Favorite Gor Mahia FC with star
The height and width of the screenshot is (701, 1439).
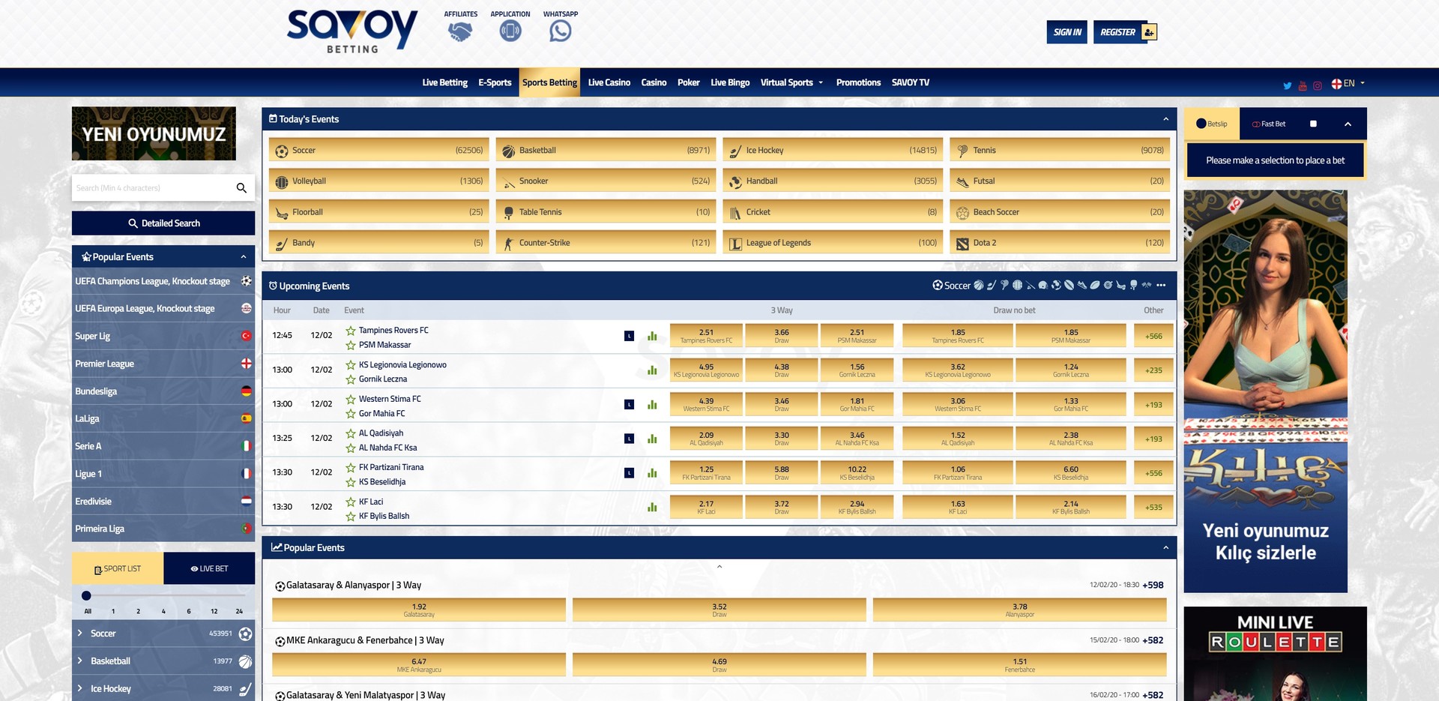point(350,414)
